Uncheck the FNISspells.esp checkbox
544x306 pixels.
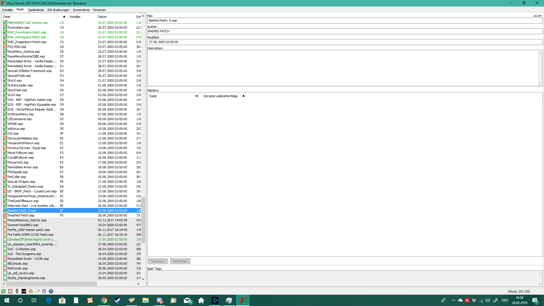5,172
